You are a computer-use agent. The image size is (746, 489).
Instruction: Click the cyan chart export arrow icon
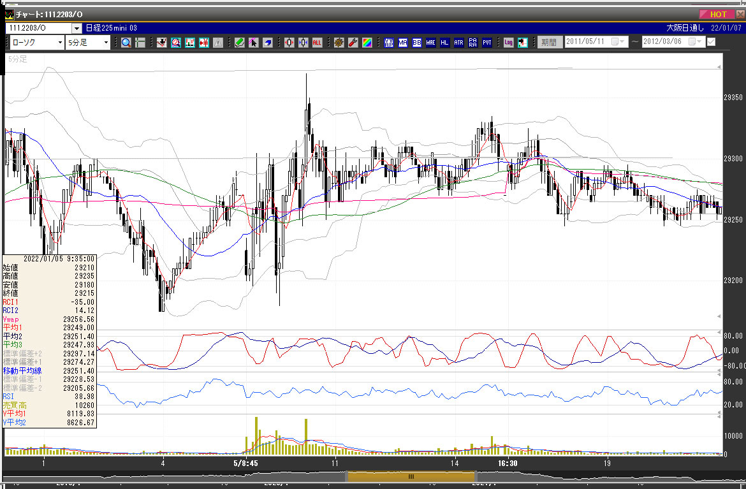click(x=522, y=43)
